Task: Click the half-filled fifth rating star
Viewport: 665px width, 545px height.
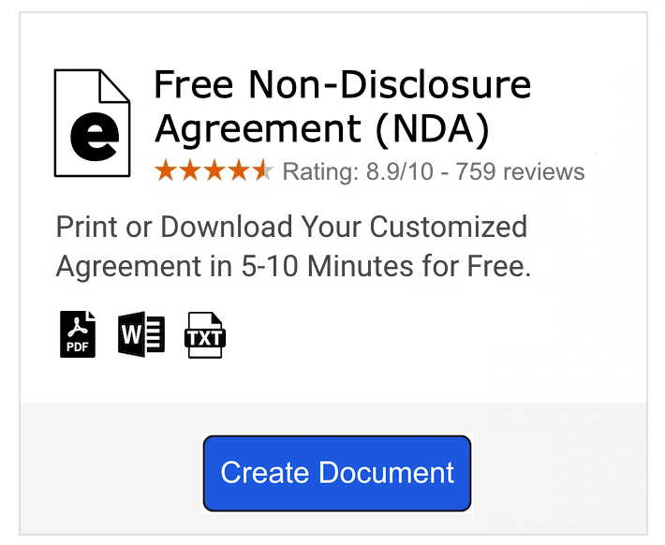Action: [x=262, y=170]
